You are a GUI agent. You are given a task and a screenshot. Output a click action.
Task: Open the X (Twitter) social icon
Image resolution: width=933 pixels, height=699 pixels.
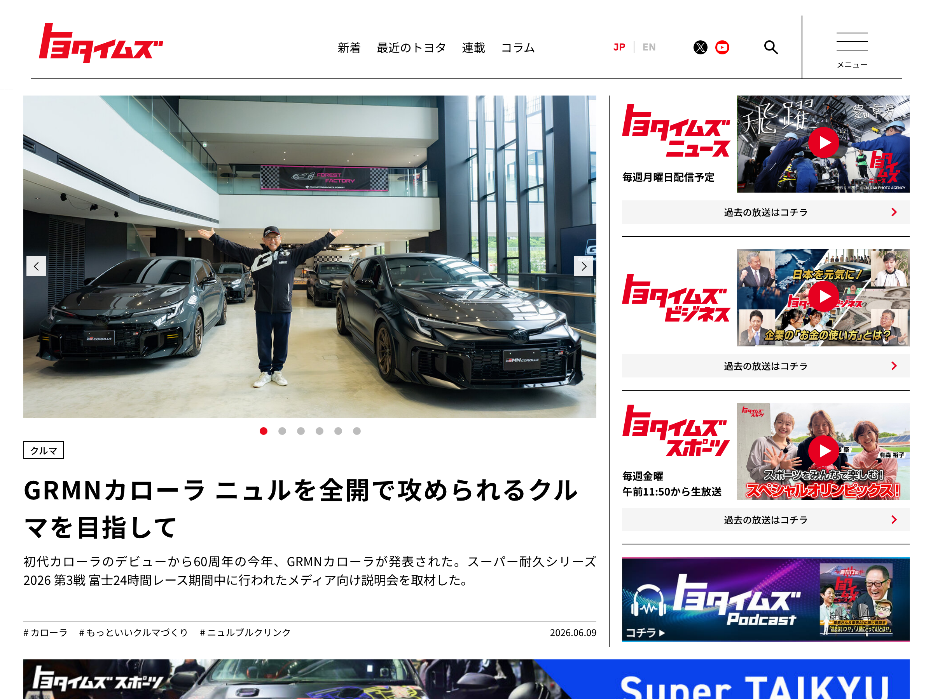[700, 47]
